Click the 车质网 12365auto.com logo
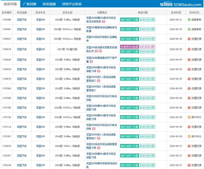The image size is (204, 169). [x=181, y=5]
